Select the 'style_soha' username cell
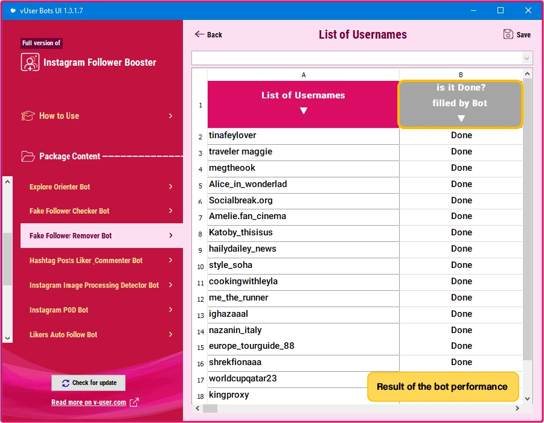 [x=303, y=266]
